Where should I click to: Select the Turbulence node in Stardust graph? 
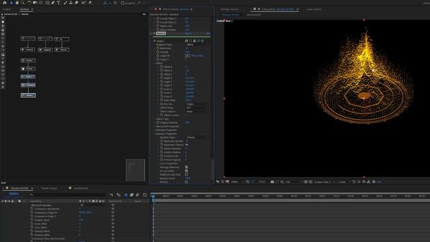tap(28, 85)
